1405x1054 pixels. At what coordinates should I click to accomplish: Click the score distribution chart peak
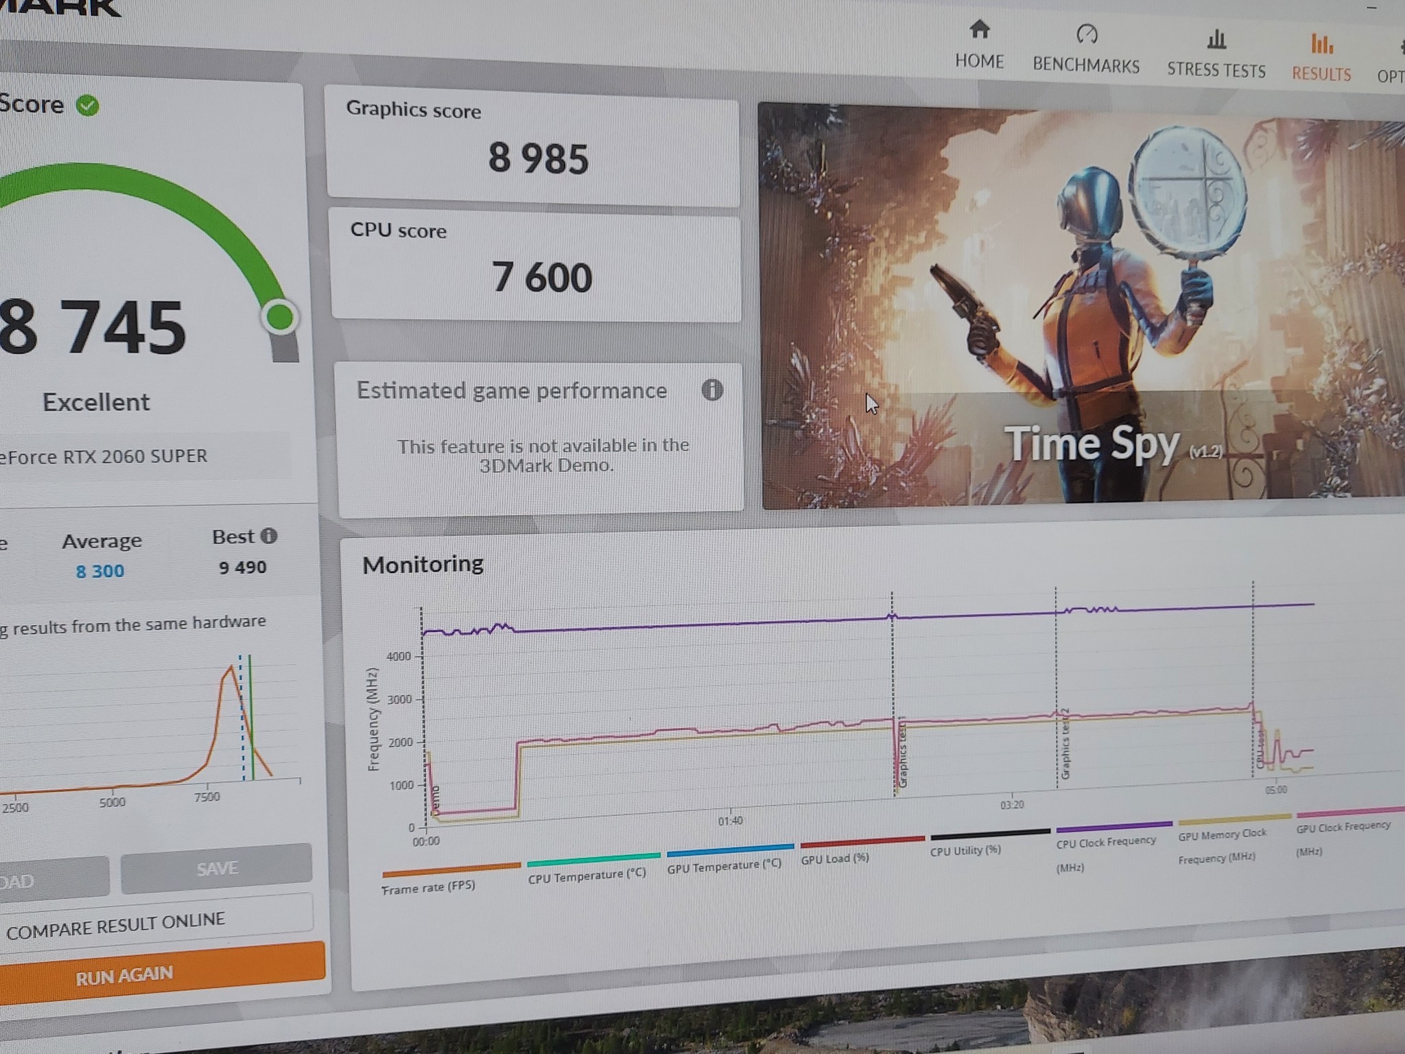pos(231,668)
